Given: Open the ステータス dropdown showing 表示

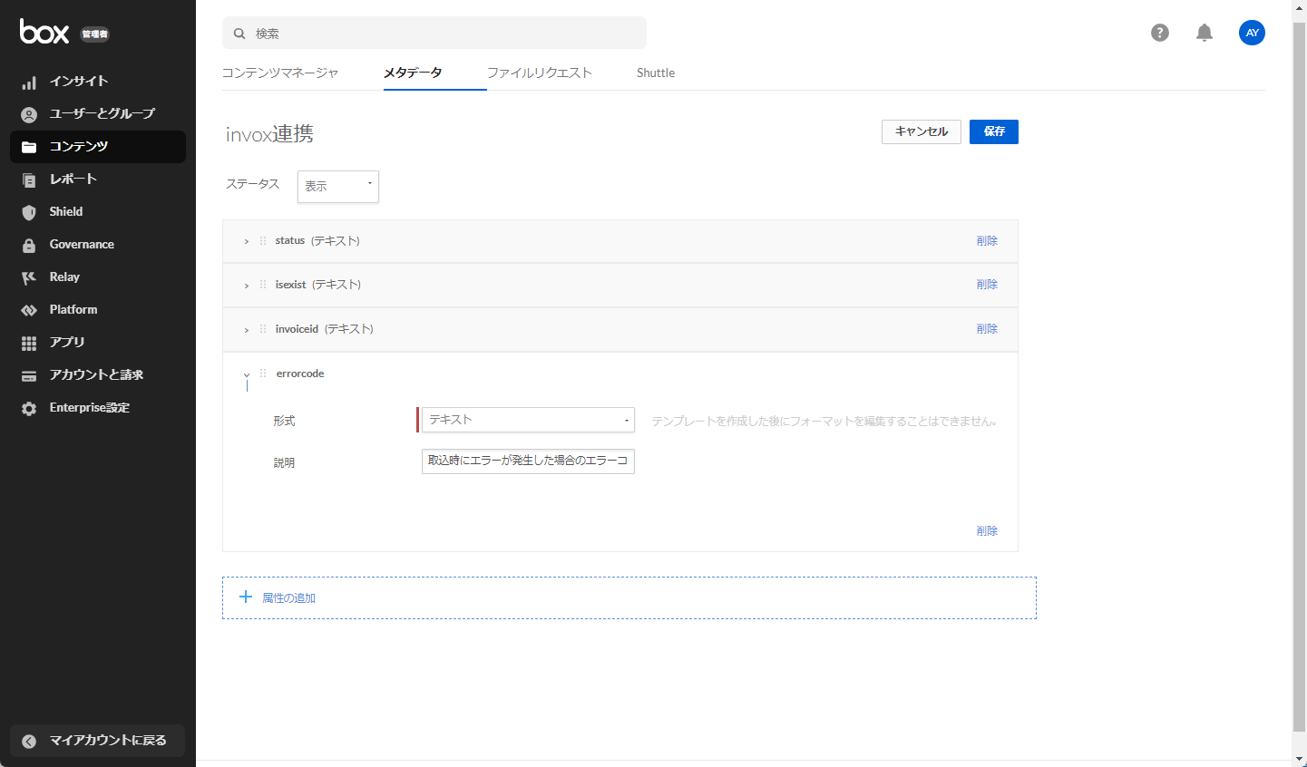Looking at the screenshot, I should [337, 187].
